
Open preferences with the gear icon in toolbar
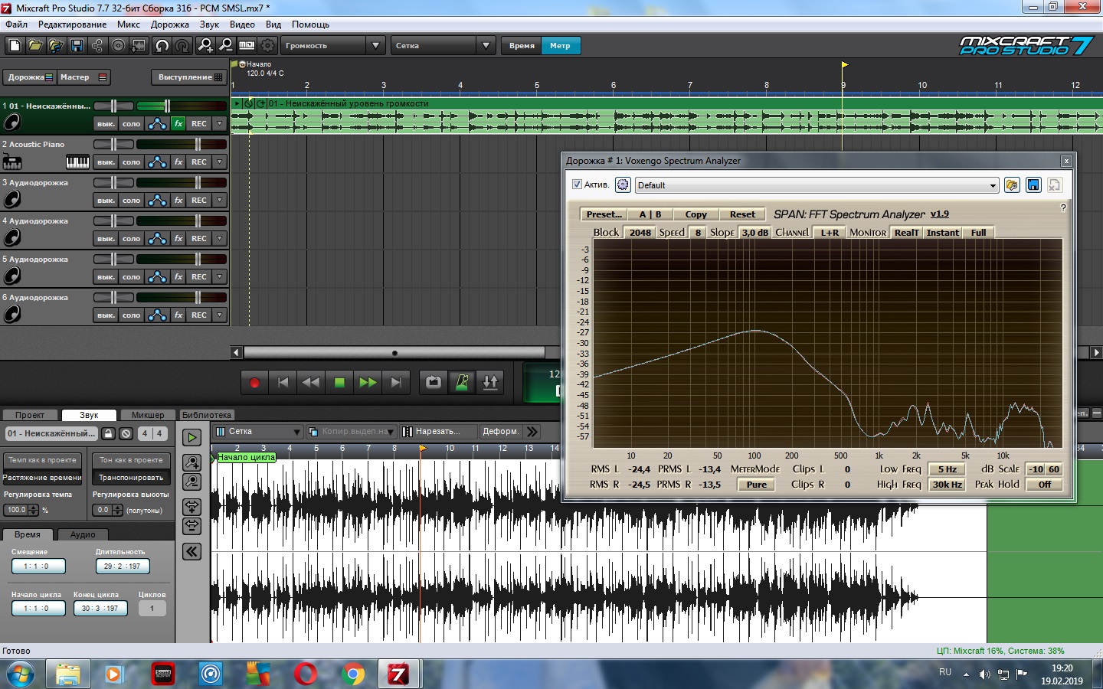267,46
